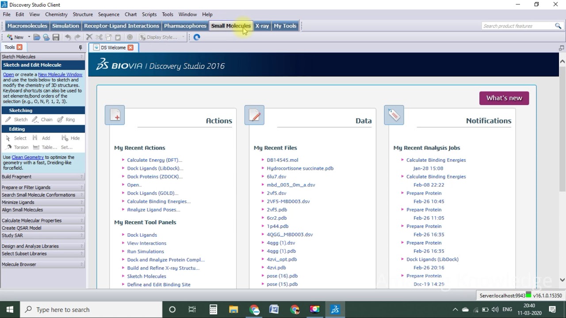Open the periodic Table tool
Image resolution: width=566 pixels, height=318 pixels.
45,148
